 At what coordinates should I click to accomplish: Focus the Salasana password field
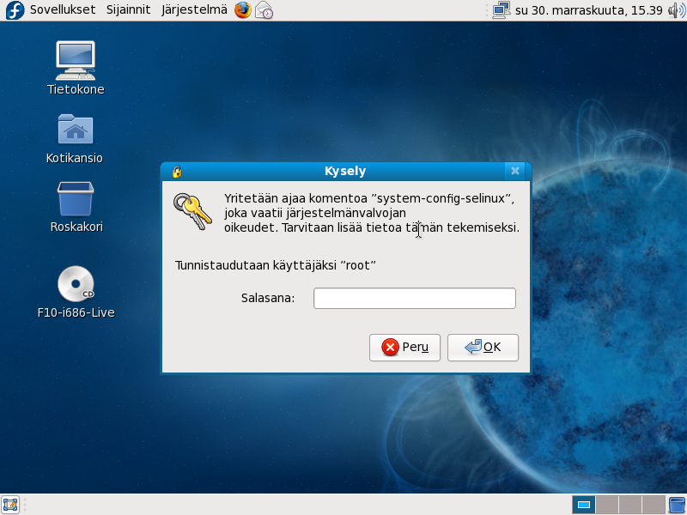point(414,298)
